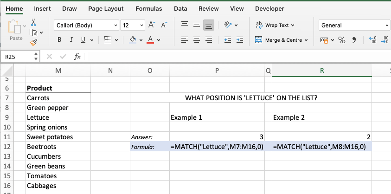Select the Format Painter brush icon
This screenshot has width=391, height=194.
coord(33,42)
